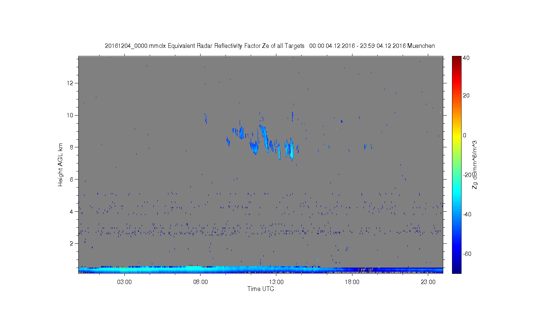Click the 08:00 time axis tick label
The height and width of the screenshot is (329, 549).
click(201, 282)
